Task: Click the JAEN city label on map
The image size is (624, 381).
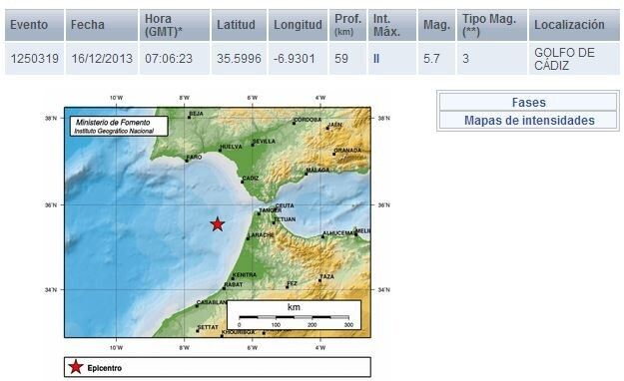Action: (x=335, y=125)
